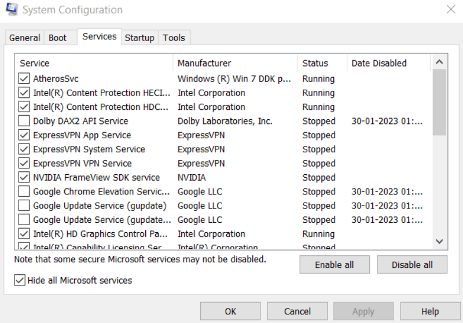Viewport: 463px width, 323px height.
Task: Open the Tools tab
Action: 174,38
